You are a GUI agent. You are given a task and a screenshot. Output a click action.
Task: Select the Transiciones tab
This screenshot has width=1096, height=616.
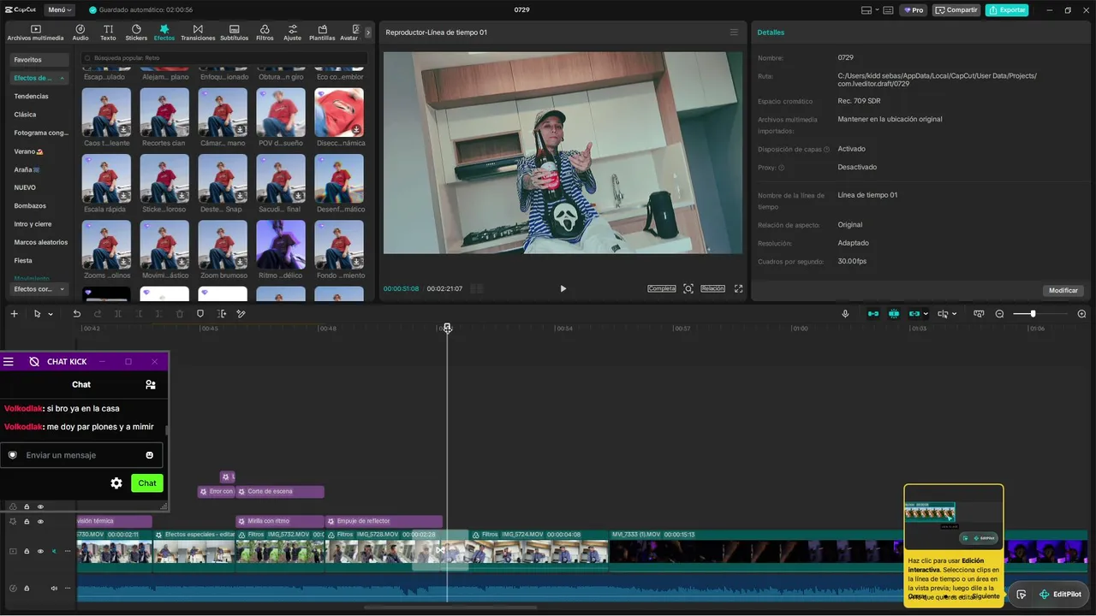[x=198, y=33]
